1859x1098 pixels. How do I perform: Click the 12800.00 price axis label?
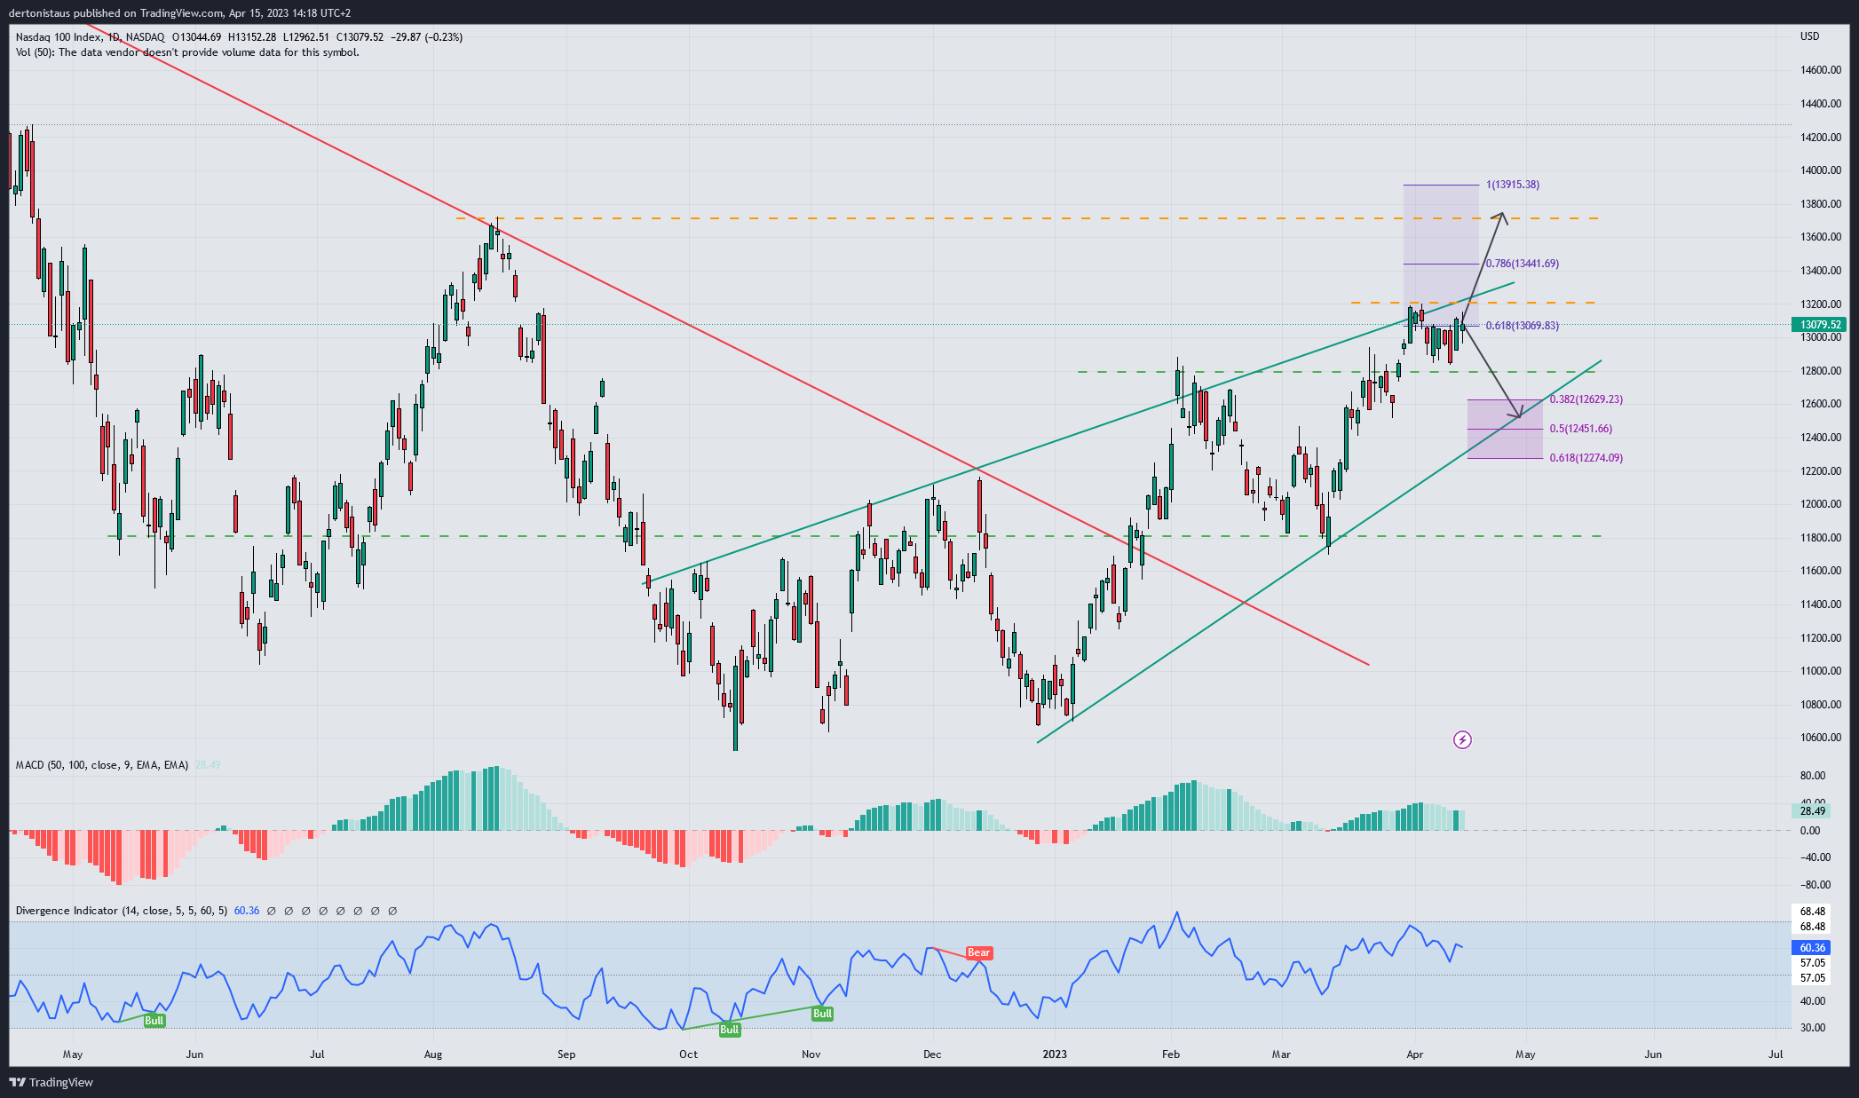tap(1821, 371)
